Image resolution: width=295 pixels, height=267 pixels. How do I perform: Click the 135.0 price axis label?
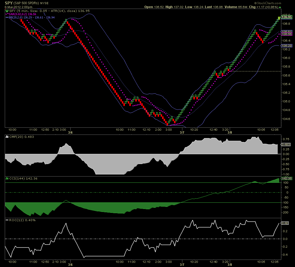[286, 102]
